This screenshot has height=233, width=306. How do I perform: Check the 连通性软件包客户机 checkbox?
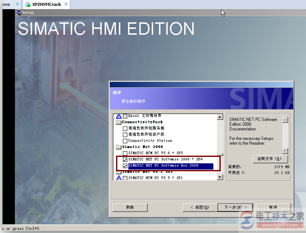click(x=125, y=134)
